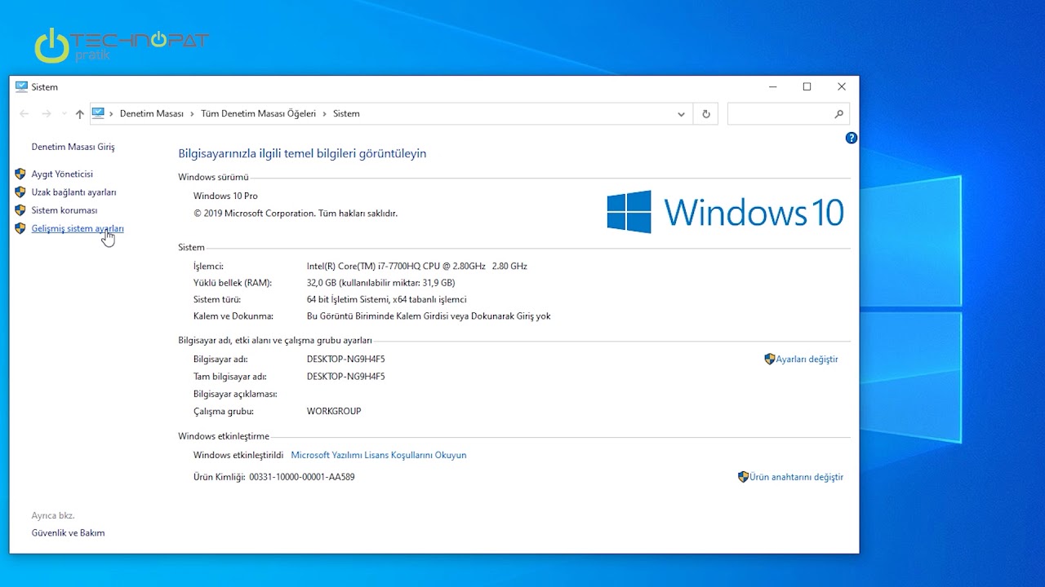Click the computer icon in address bar
This screenshot has height=587, width=1045.
pos(98,113)
